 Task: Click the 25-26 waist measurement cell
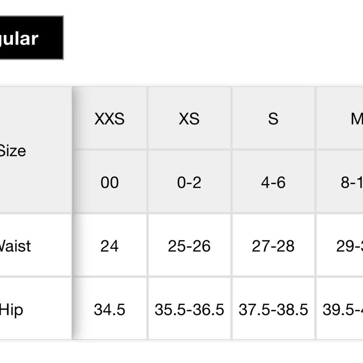[189, 246]
